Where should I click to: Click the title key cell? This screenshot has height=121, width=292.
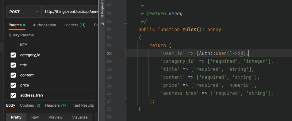(x=58, y=65)
